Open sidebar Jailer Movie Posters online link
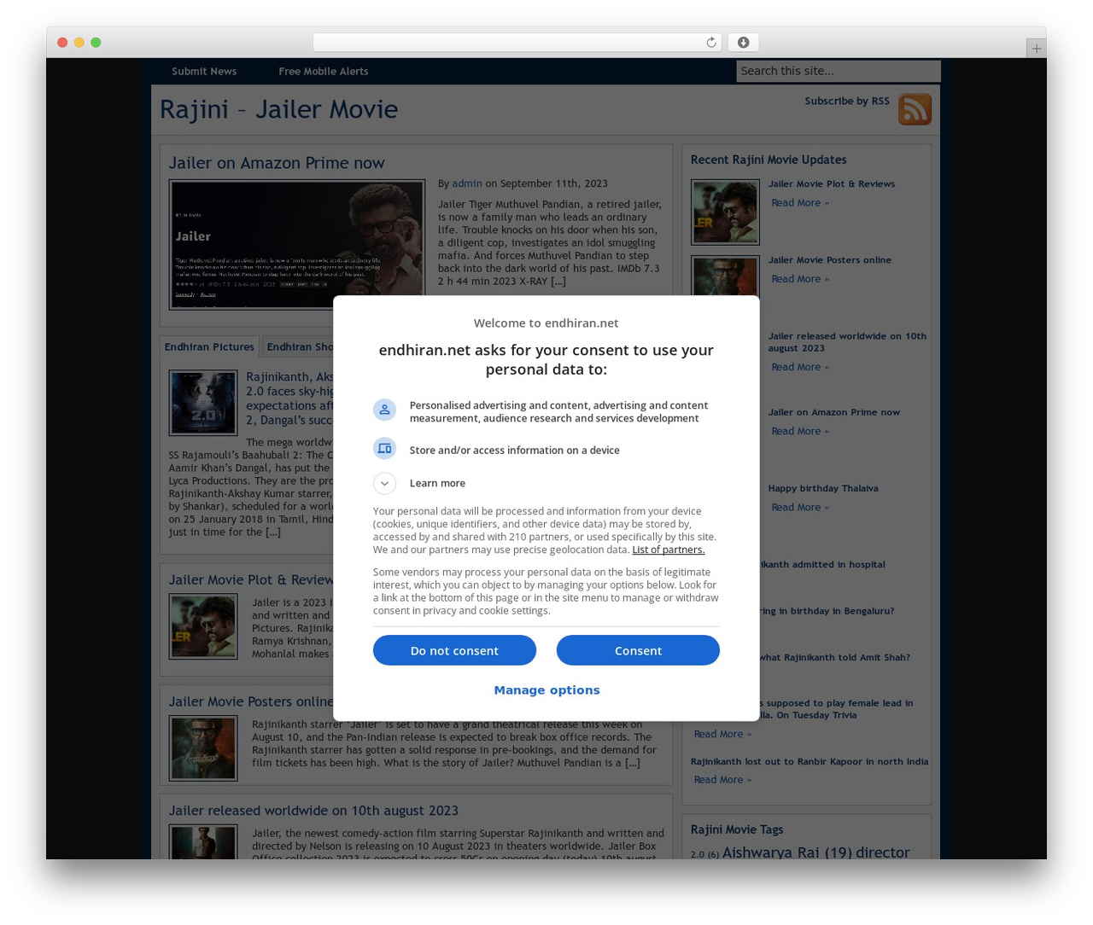The width and height of the screenshot is (1093, 925). point(829,260)
